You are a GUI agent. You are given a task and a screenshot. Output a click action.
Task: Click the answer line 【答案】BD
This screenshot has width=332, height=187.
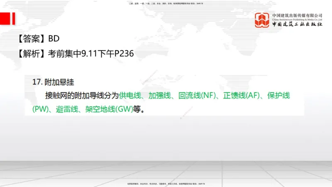point(38,39)
